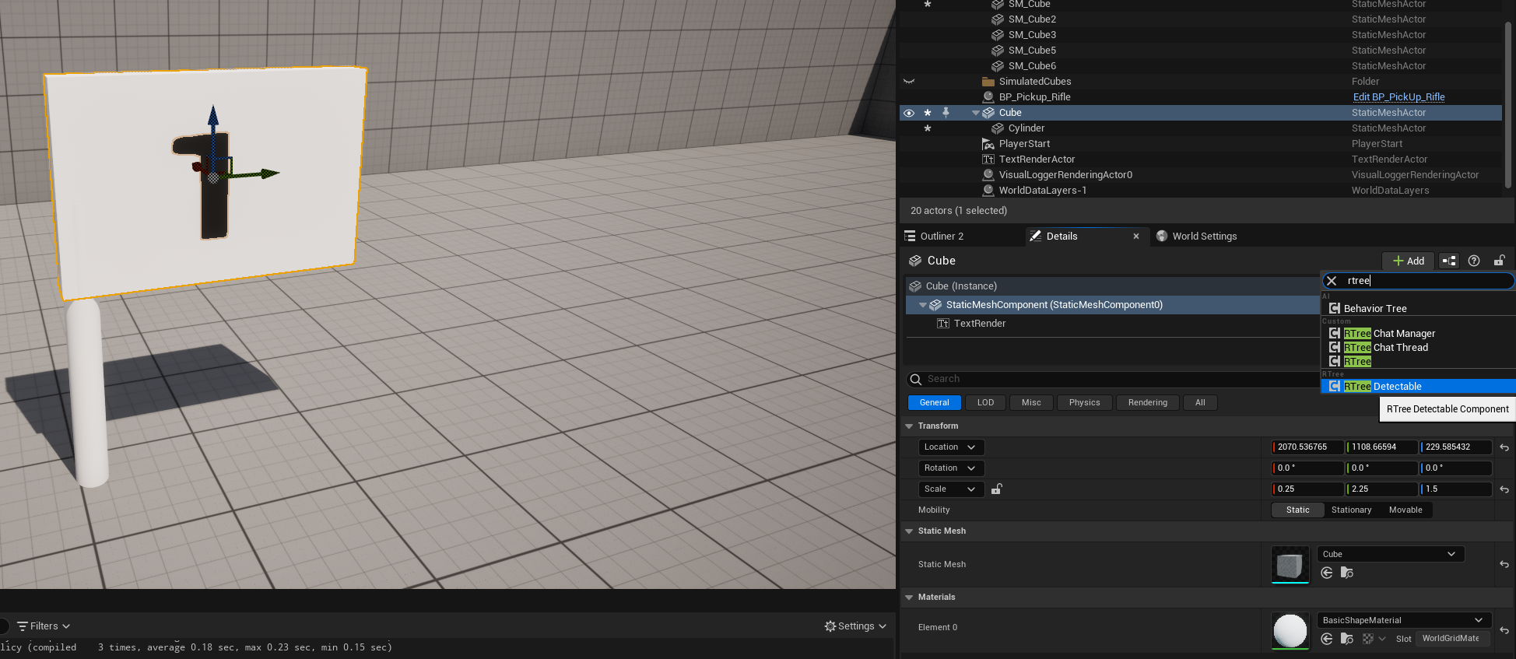Switch to the World Settings tab
Screen dimensions: 1516x659
point(1204,237)
